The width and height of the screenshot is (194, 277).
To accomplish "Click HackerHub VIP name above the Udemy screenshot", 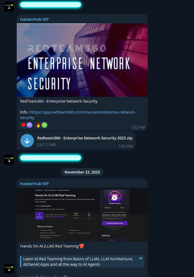I will coord(34,184).
